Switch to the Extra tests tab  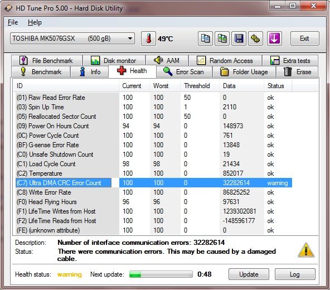coord(290,61)
